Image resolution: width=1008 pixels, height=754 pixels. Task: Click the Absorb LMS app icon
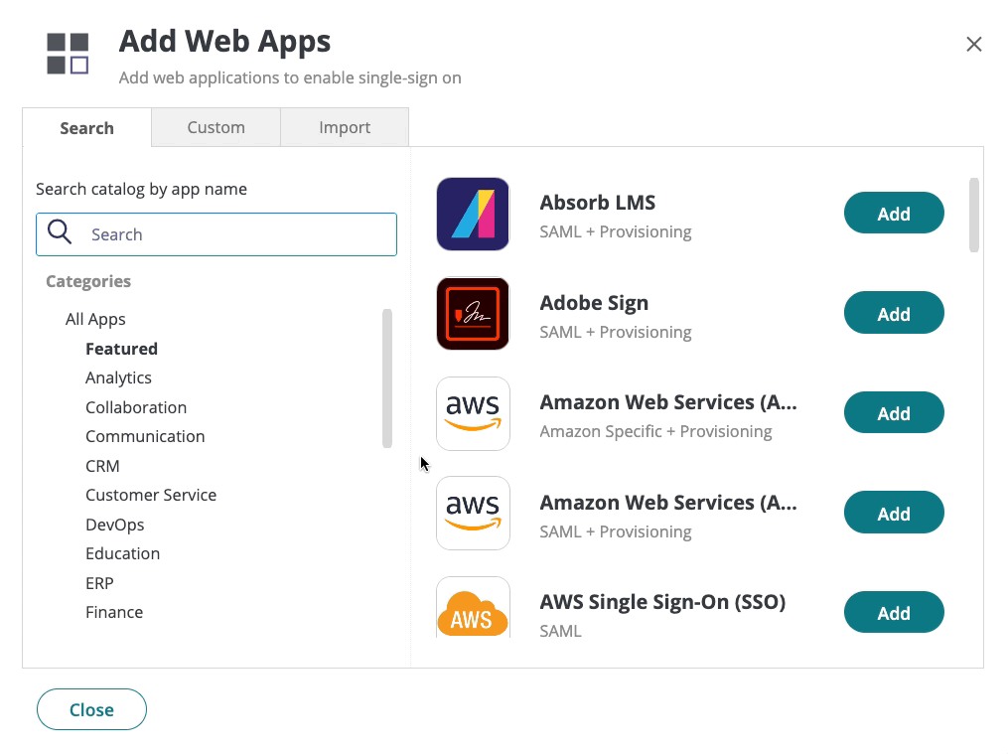(x=473, y=214)
